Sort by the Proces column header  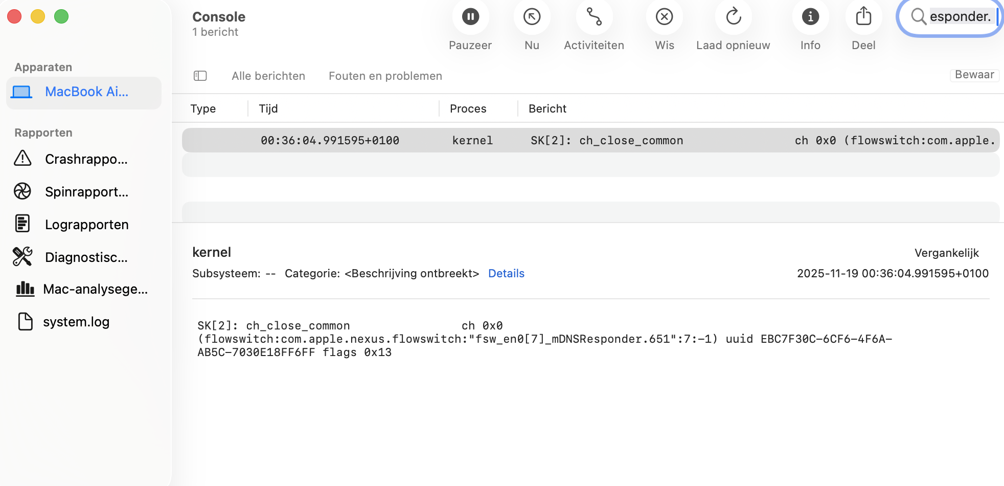point(468,108)
